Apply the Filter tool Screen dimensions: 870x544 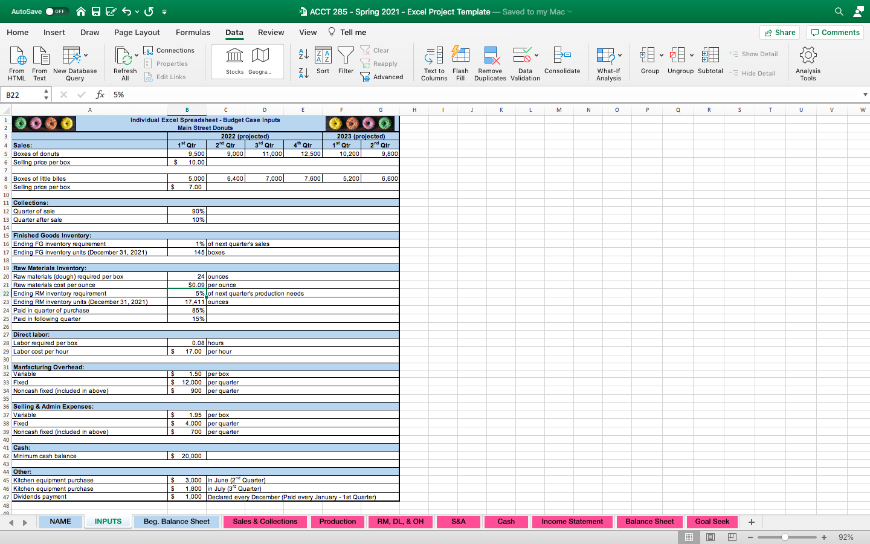tap(346, 60)
